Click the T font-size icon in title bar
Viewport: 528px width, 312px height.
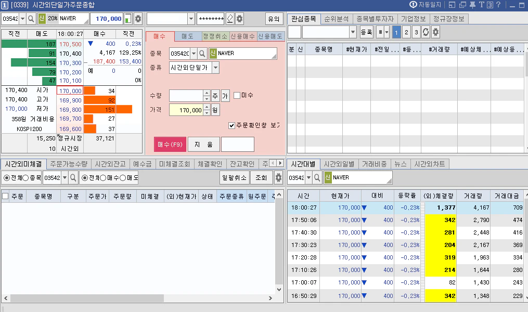[x=481, y=5]
